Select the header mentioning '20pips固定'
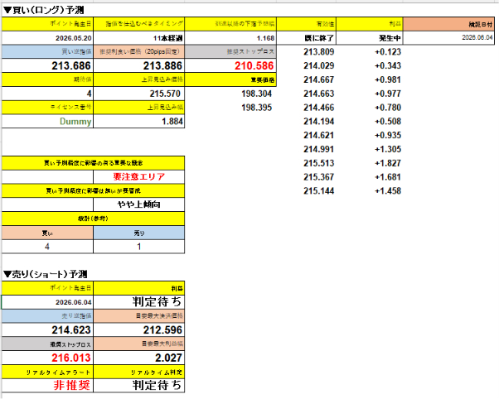 [x=139, y=51]
